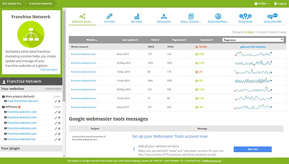Click wrench icon for franchise-website1.com
The width and height of the screenshot is (289, 164).
[x=56, y=112]
